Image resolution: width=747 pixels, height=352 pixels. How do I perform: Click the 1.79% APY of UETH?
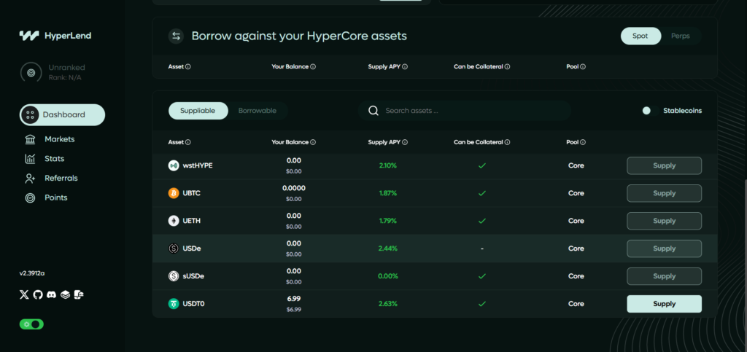pyautogui.click(x=388, y=222)
